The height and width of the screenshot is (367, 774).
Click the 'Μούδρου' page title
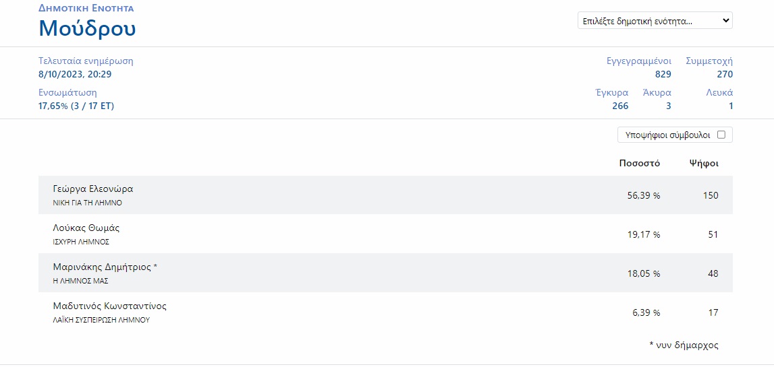pos(87,28)
